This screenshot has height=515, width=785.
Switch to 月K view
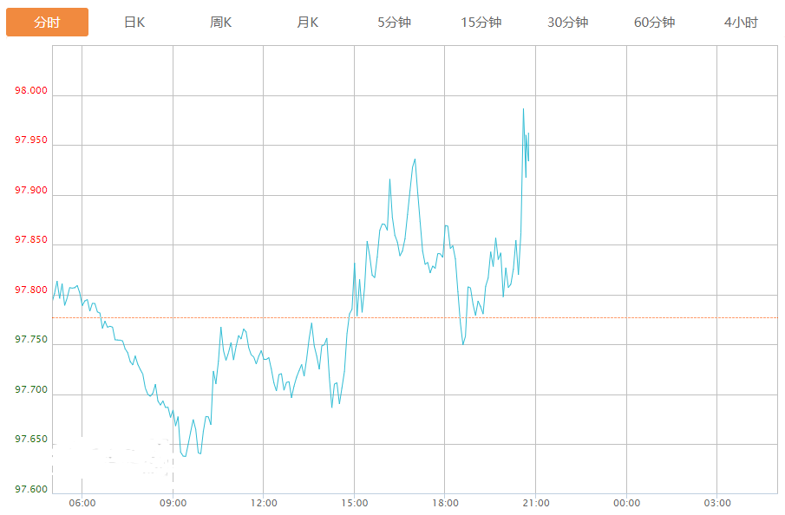coord(308,23)
